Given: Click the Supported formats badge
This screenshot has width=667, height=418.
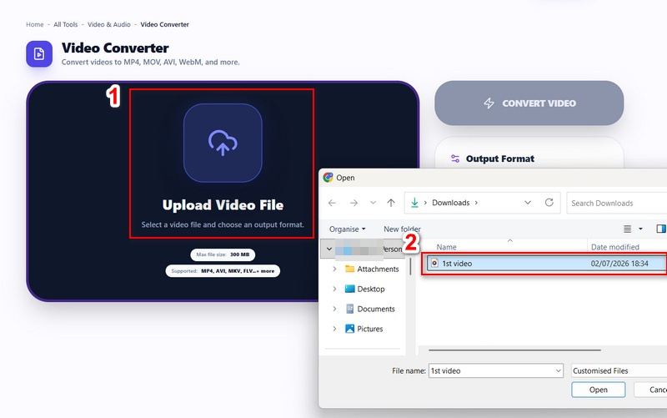Looking at the screenshot, I should [x=223, y=270].
